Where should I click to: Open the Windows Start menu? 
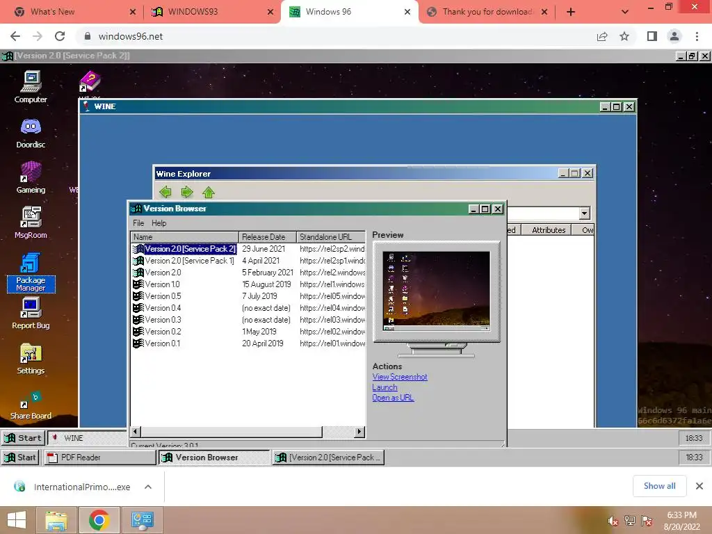pos(17,520)
